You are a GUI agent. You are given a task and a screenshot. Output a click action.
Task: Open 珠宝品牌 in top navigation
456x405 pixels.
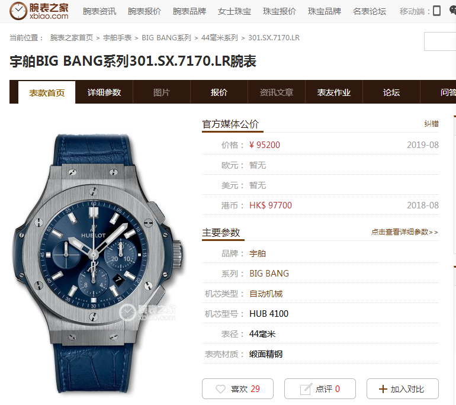pyautogui.click(x=325, y=11)
